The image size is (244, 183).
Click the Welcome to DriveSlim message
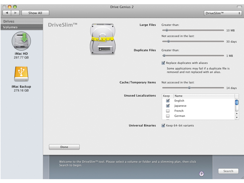[x=127, y=163]
